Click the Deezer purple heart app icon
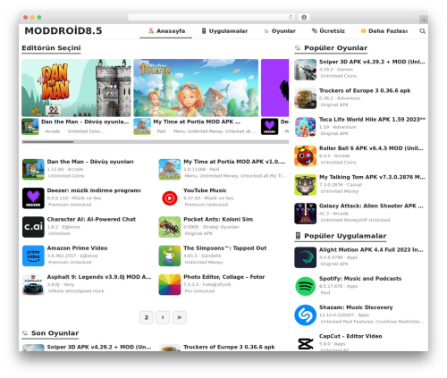Viewport: 447px width, 378px height. click(33, 198)
